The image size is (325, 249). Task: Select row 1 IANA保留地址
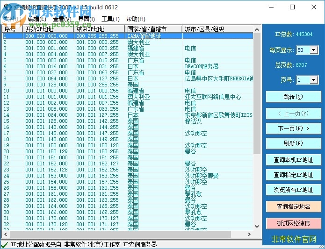click(x=128, y=36)
